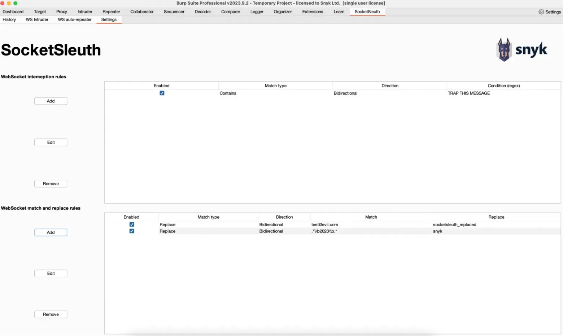Add a WebSocket interception rule
Screen dimensions: 563x336
(x=51, y=101)
